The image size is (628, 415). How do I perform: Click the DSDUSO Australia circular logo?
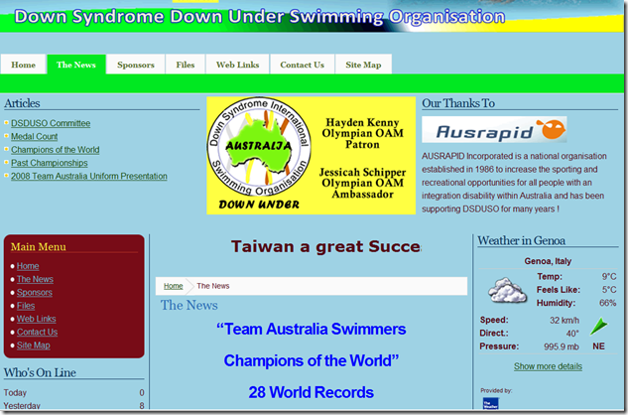tap(259, 146)
